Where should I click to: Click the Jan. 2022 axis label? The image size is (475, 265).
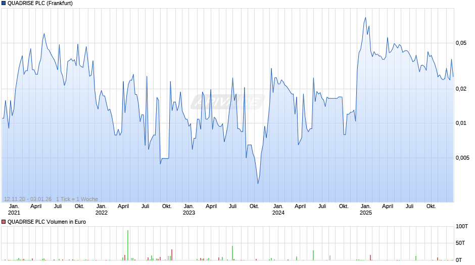pyautogui.click(x=102, y=210)
